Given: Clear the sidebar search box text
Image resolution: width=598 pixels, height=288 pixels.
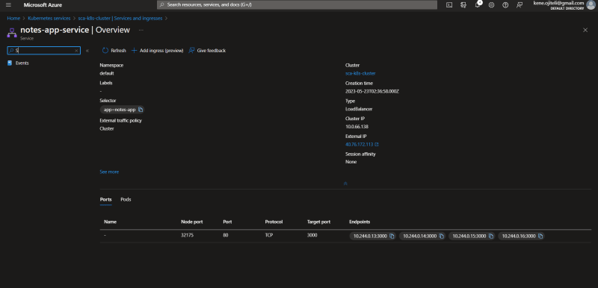Looking at the screenshot, I should [x=76, y=51].
